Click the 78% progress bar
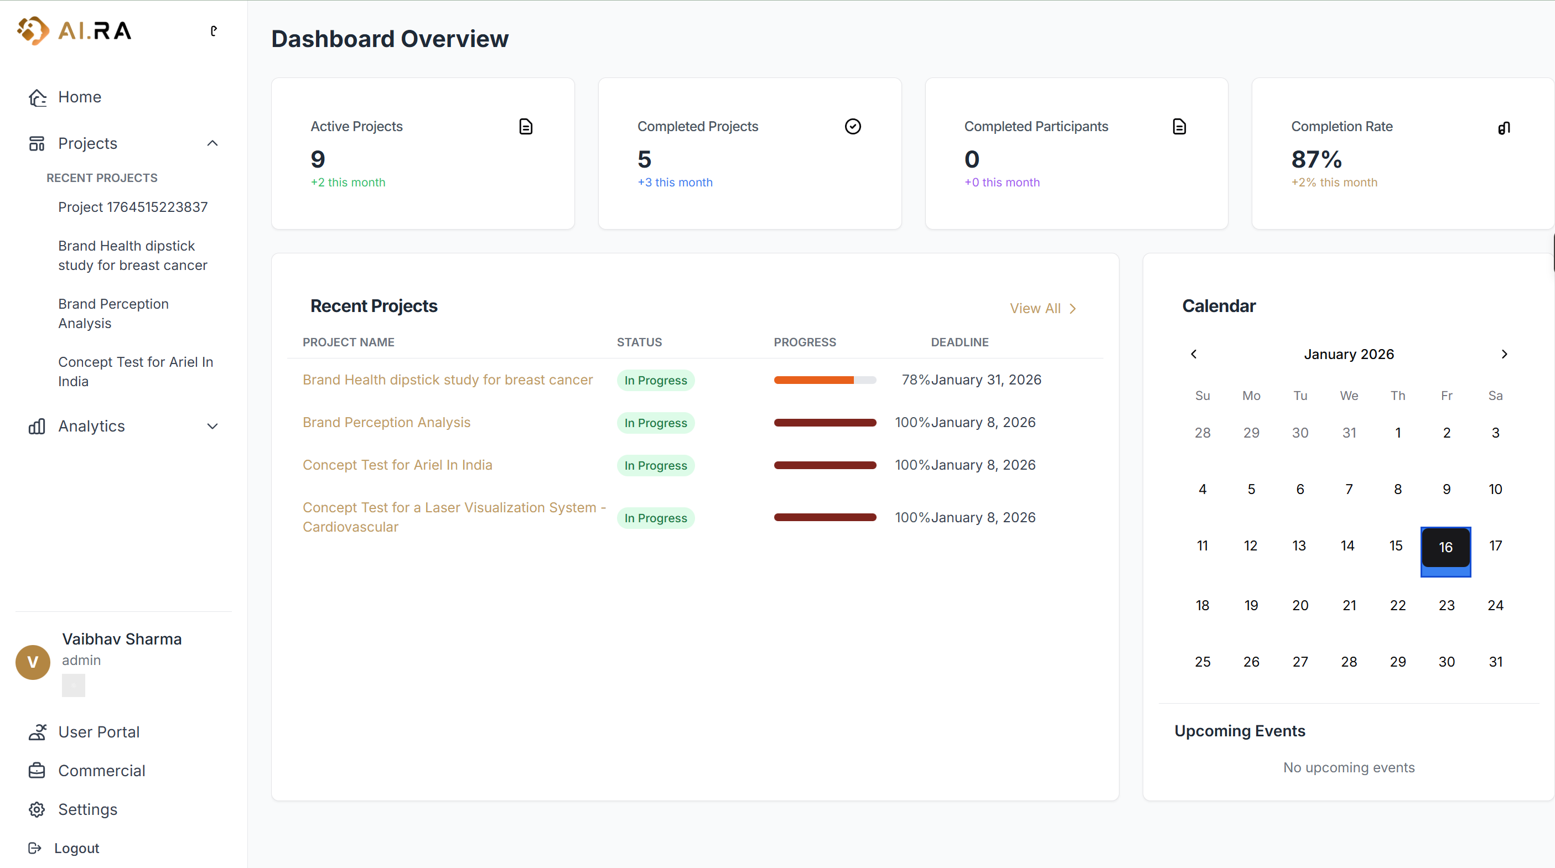1555x868 pixels. pyautogui.click(x=825, y=380)
